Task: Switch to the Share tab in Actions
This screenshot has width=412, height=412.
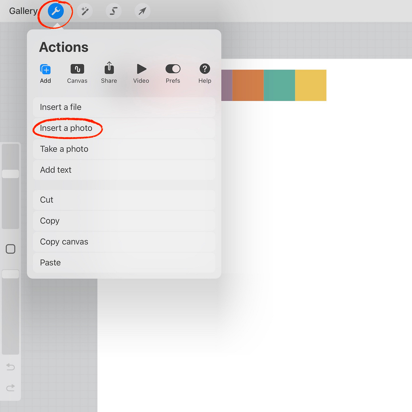Action: (109, 73)
